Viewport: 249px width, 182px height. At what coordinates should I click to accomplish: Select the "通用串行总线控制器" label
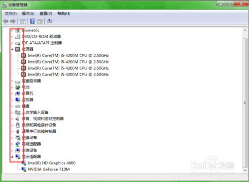[39, 131]
